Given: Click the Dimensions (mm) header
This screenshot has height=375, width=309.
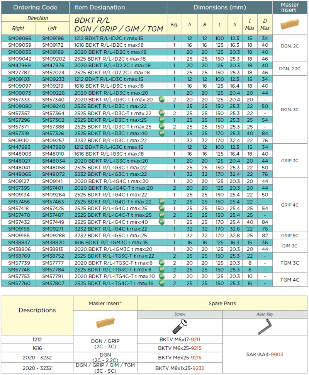Looking at the screenshot, I should (x=220, y=7).
